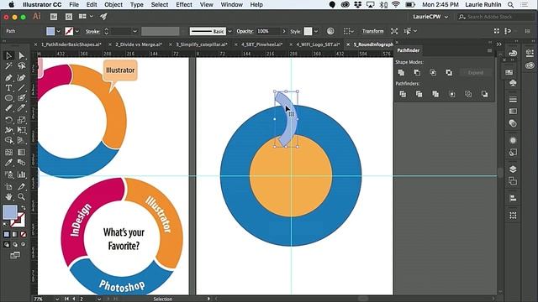Click the Stroke label link
Image resolution: width=538 pixels, height=302 pixels.
[x=92, y=31]
